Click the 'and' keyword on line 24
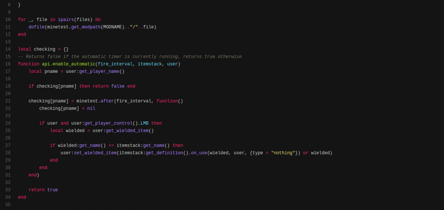The height and width of the screenshot is (210, 444). point(65,123)
